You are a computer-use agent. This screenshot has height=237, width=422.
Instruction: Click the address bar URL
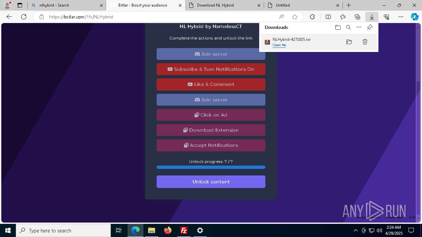coord(81,17)
